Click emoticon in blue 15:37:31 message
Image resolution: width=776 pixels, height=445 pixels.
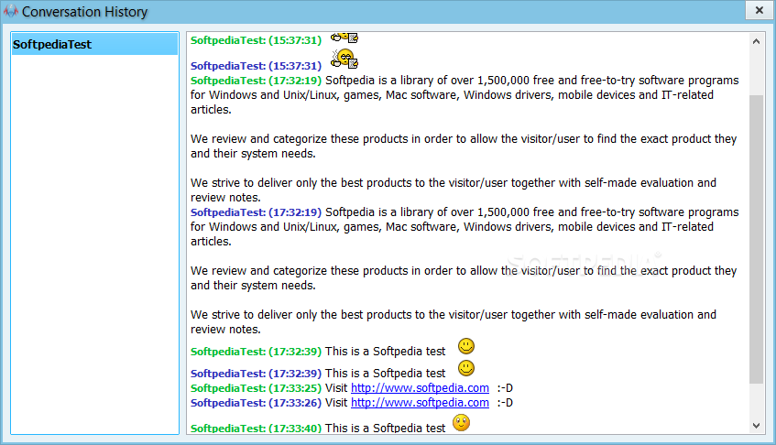point(344,59)
